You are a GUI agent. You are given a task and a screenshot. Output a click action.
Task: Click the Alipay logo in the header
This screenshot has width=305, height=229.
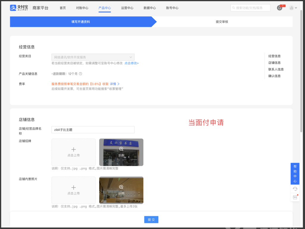13,8
